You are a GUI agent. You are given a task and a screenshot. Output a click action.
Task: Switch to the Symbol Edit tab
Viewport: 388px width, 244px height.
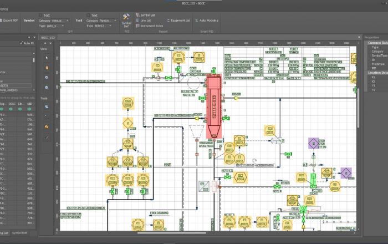(x=19, y=233)
